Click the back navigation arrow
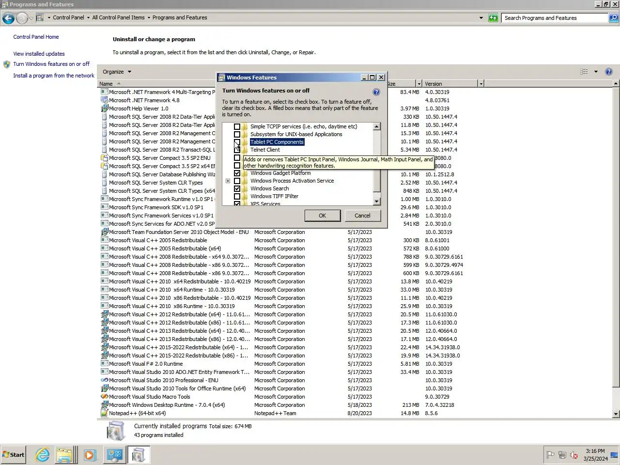 (x=8, y=18)
